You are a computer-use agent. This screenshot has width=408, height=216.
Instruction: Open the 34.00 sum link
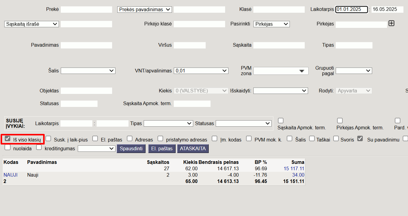[x=298, y=175]
